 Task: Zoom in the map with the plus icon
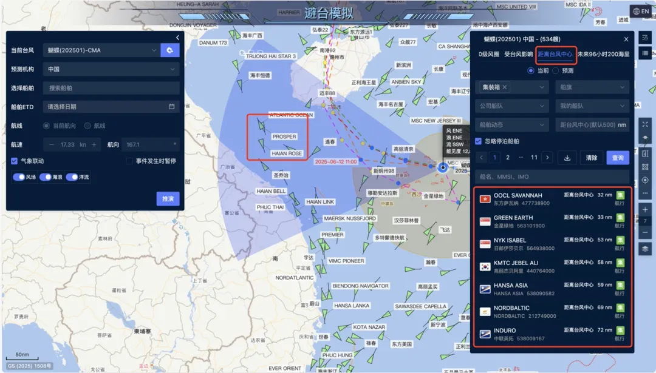point(645,210)
